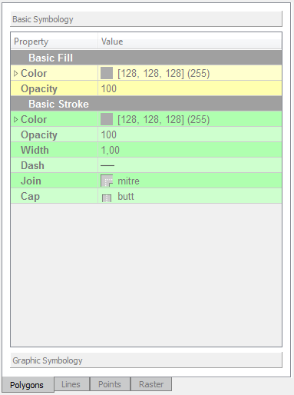Image resolution: width=294 pixels, height=395 pixels.
Task: Collapse the Basic Symbology section header
Action: click(x=146, y=19)
